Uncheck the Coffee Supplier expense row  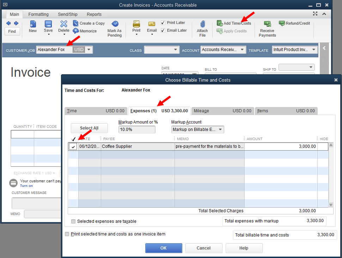pos(73,146)
